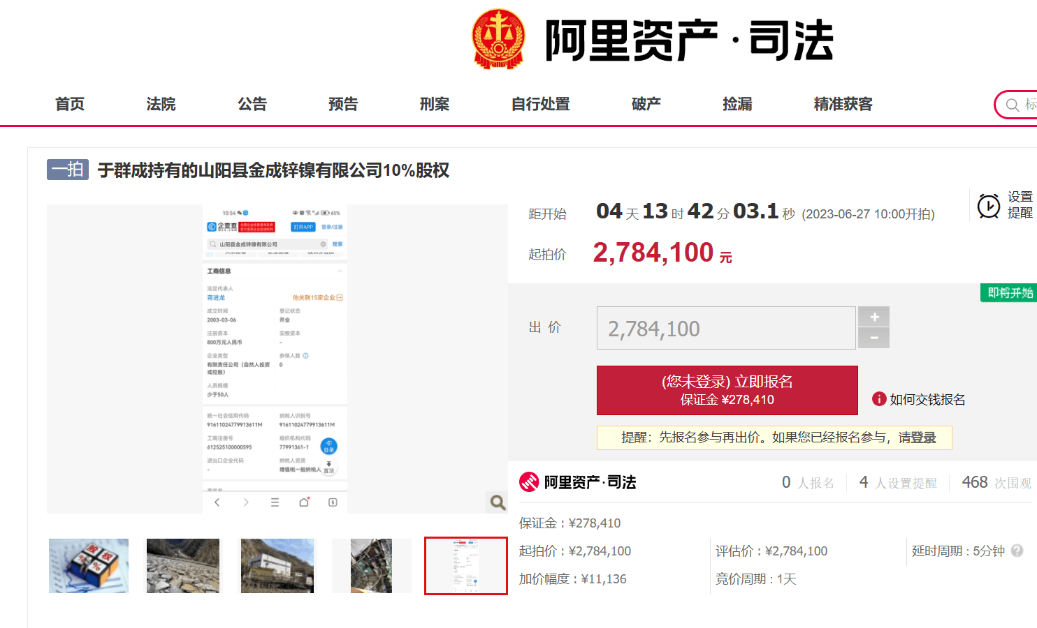
Task: Open the 刑案 page
Action: tap(435, 104)
